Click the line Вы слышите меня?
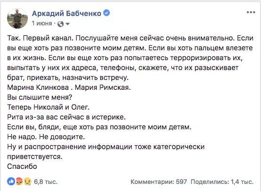261x191 pixels. [40, 97]
